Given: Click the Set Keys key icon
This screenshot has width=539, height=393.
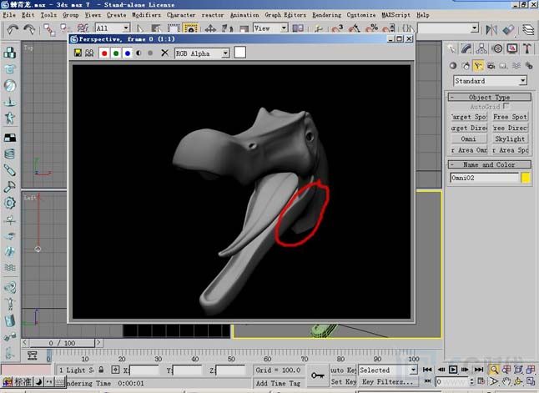Looking at the screenshot, I should pos(318,375).
